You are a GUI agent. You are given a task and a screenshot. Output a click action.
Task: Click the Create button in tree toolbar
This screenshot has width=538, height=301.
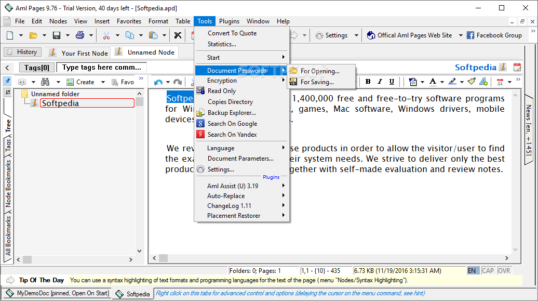point(80,82)
